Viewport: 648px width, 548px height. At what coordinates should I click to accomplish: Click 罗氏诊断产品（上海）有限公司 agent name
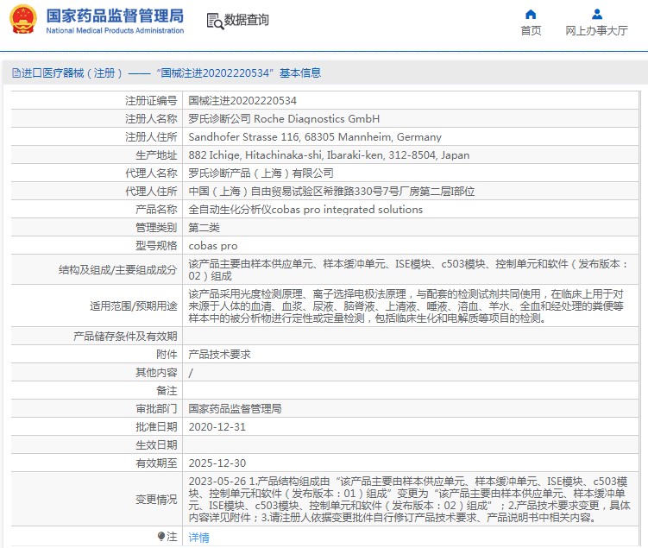coord(261,173)
